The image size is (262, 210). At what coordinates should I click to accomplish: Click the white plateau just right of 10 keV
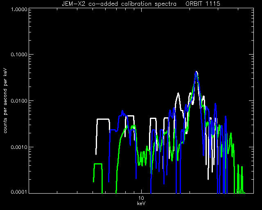click(x=153, y=119)
